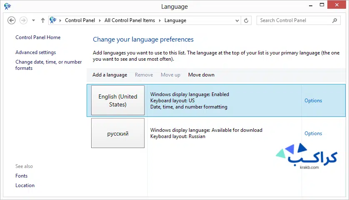Click Windows display language: Available for download

(x=206, y=130)
